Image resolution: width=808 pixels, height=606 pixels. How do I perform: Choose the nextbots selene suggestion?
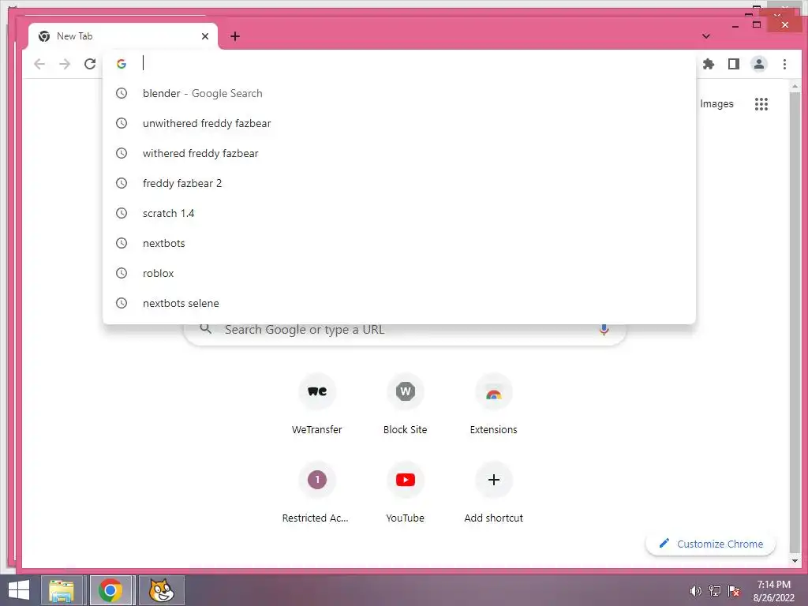[x=398, y=302]
